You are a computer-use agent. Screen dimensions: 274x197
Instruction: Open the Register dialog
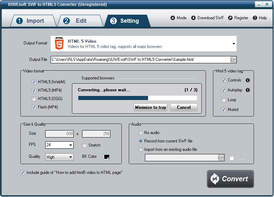pyautogui.click(x=238, y=18)
